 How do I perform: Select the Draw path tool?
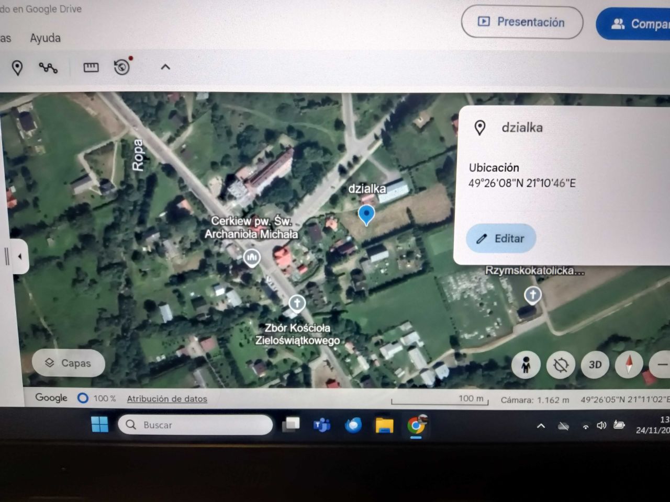click(48, 67)
